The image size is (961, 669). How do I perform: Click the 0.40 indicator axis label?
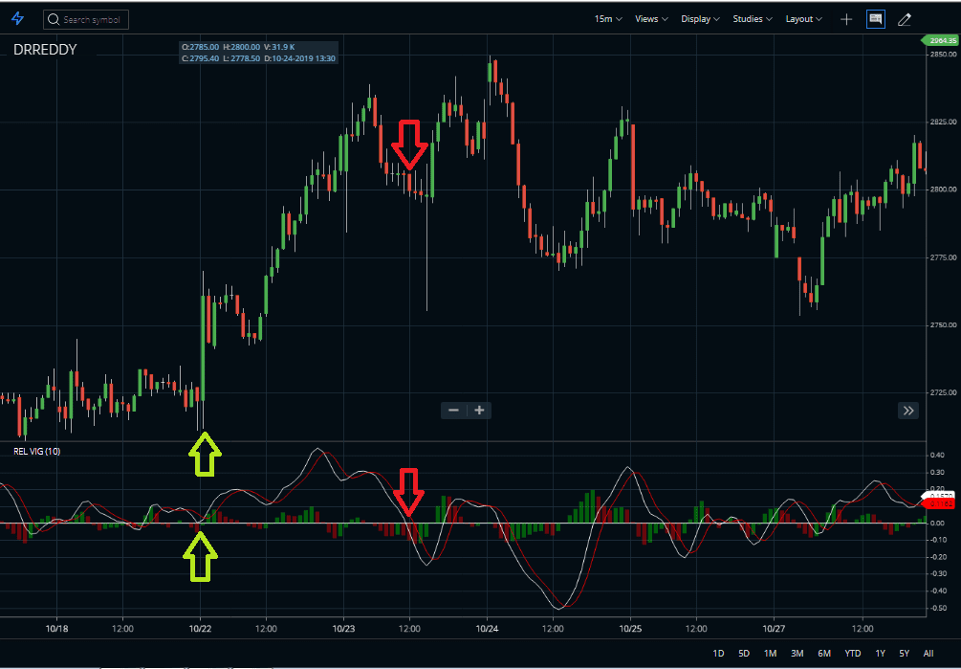938,455
